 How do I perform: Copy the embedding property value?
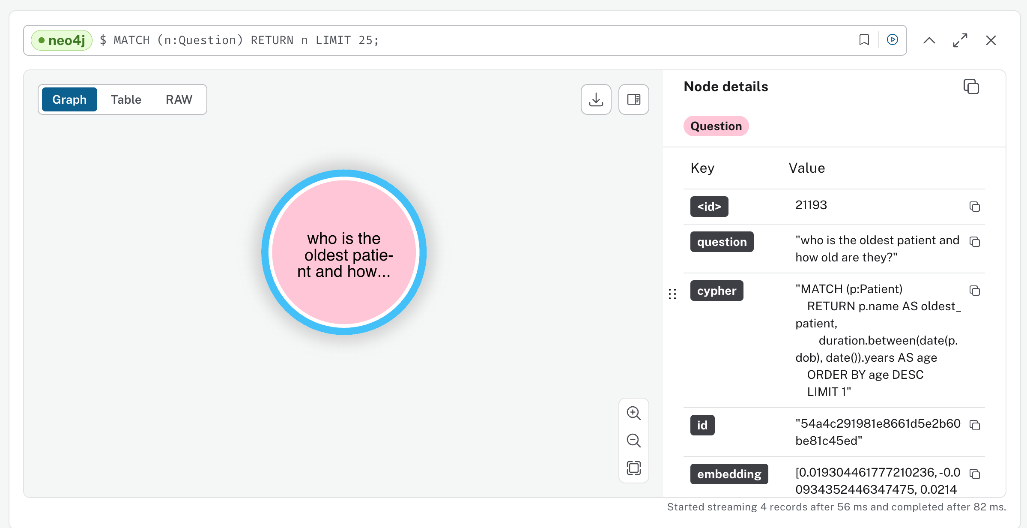(974, 474)
